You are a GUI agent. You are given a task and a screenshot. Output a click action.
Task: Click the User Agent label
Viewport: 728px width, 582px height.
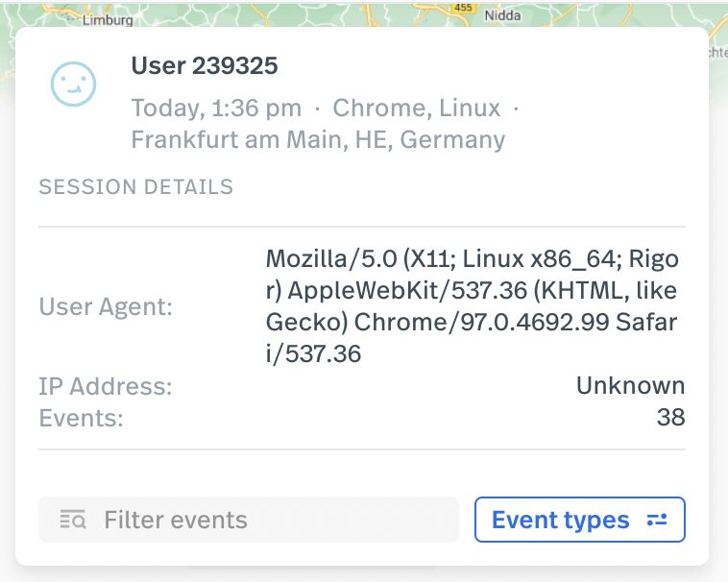coord(106,306)
